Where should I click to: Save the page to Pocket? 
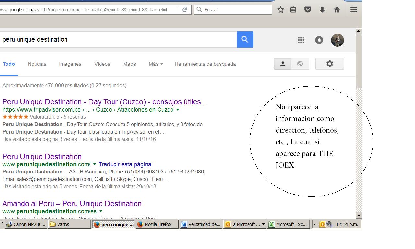tap(308, 10)
